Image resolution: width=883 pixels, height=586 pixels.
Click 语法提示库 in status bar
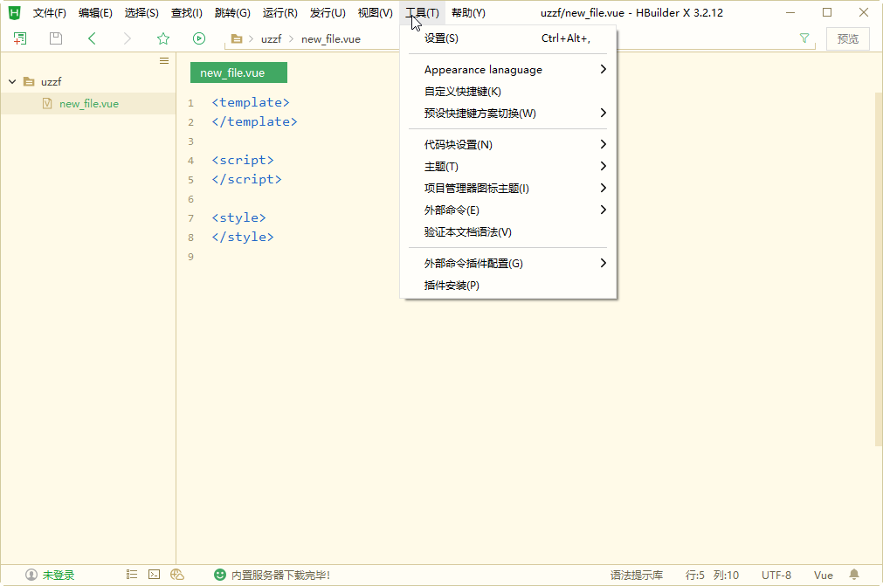coord(637,575)
